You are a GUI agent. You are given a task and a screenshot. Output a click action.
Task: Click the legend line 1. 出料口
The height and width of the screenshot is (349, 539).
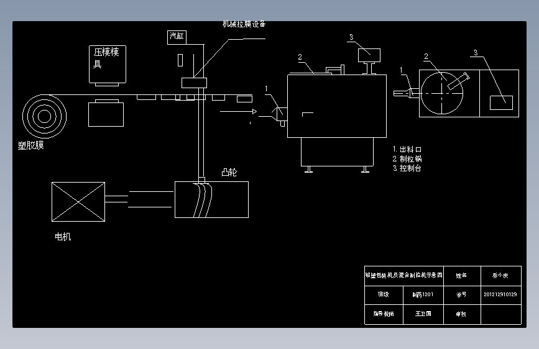point(407,150)
